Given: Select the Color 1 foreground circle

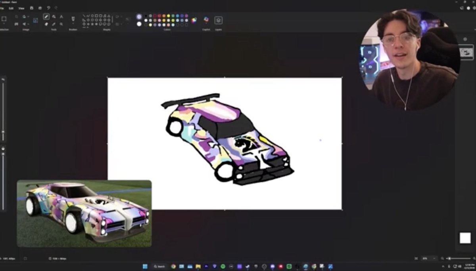Looking at the screenshot, I should click(139, 17).
